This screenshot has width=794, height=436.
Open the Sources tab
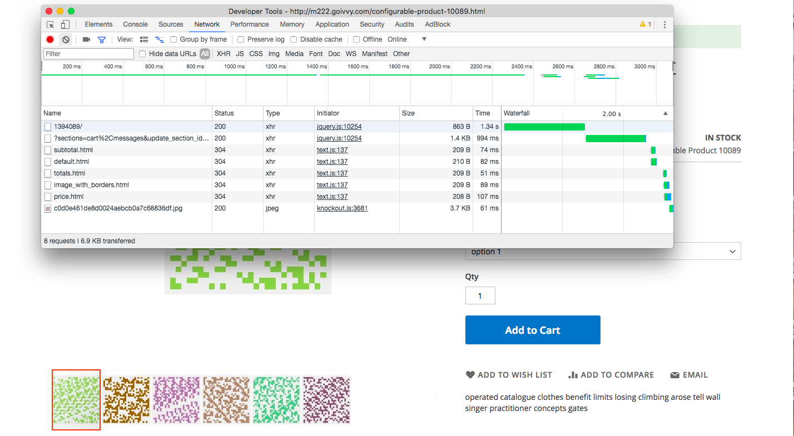pos(171,24)
